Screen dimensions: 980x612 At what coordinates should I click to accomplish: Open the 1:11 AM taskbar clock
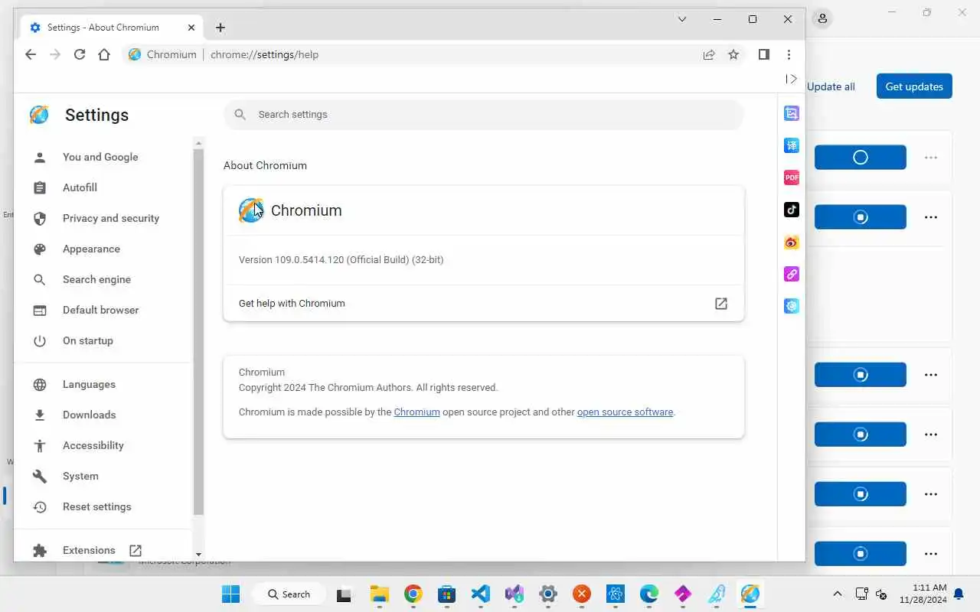coord(923,594)
